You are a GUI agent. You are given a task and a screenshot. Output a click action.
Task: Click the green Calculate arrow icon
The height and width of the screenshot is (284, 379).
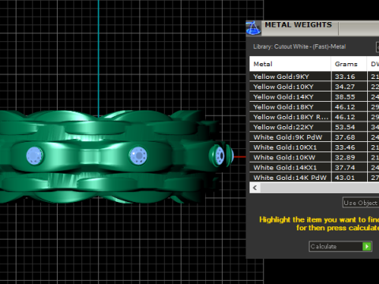pyautogui.click(x=366, y=246)
